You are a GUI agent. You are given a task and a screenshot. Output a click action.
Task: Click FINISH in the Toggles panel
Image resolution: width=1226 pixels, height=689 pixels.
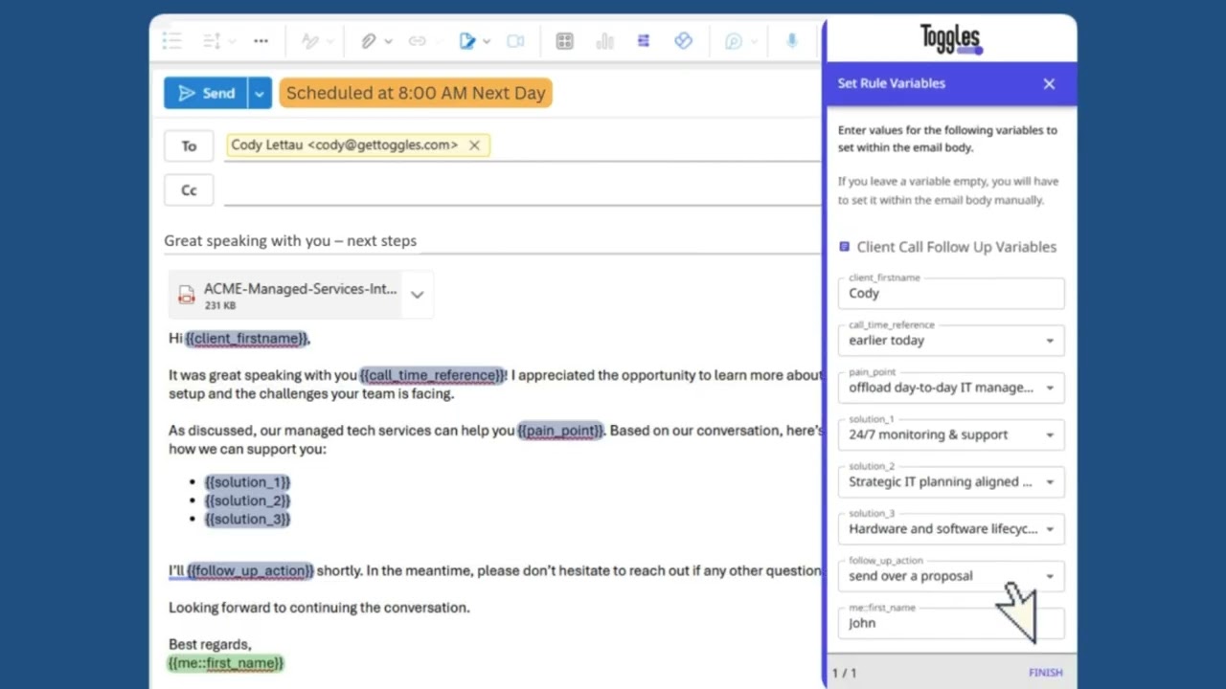pos(1045,673)
